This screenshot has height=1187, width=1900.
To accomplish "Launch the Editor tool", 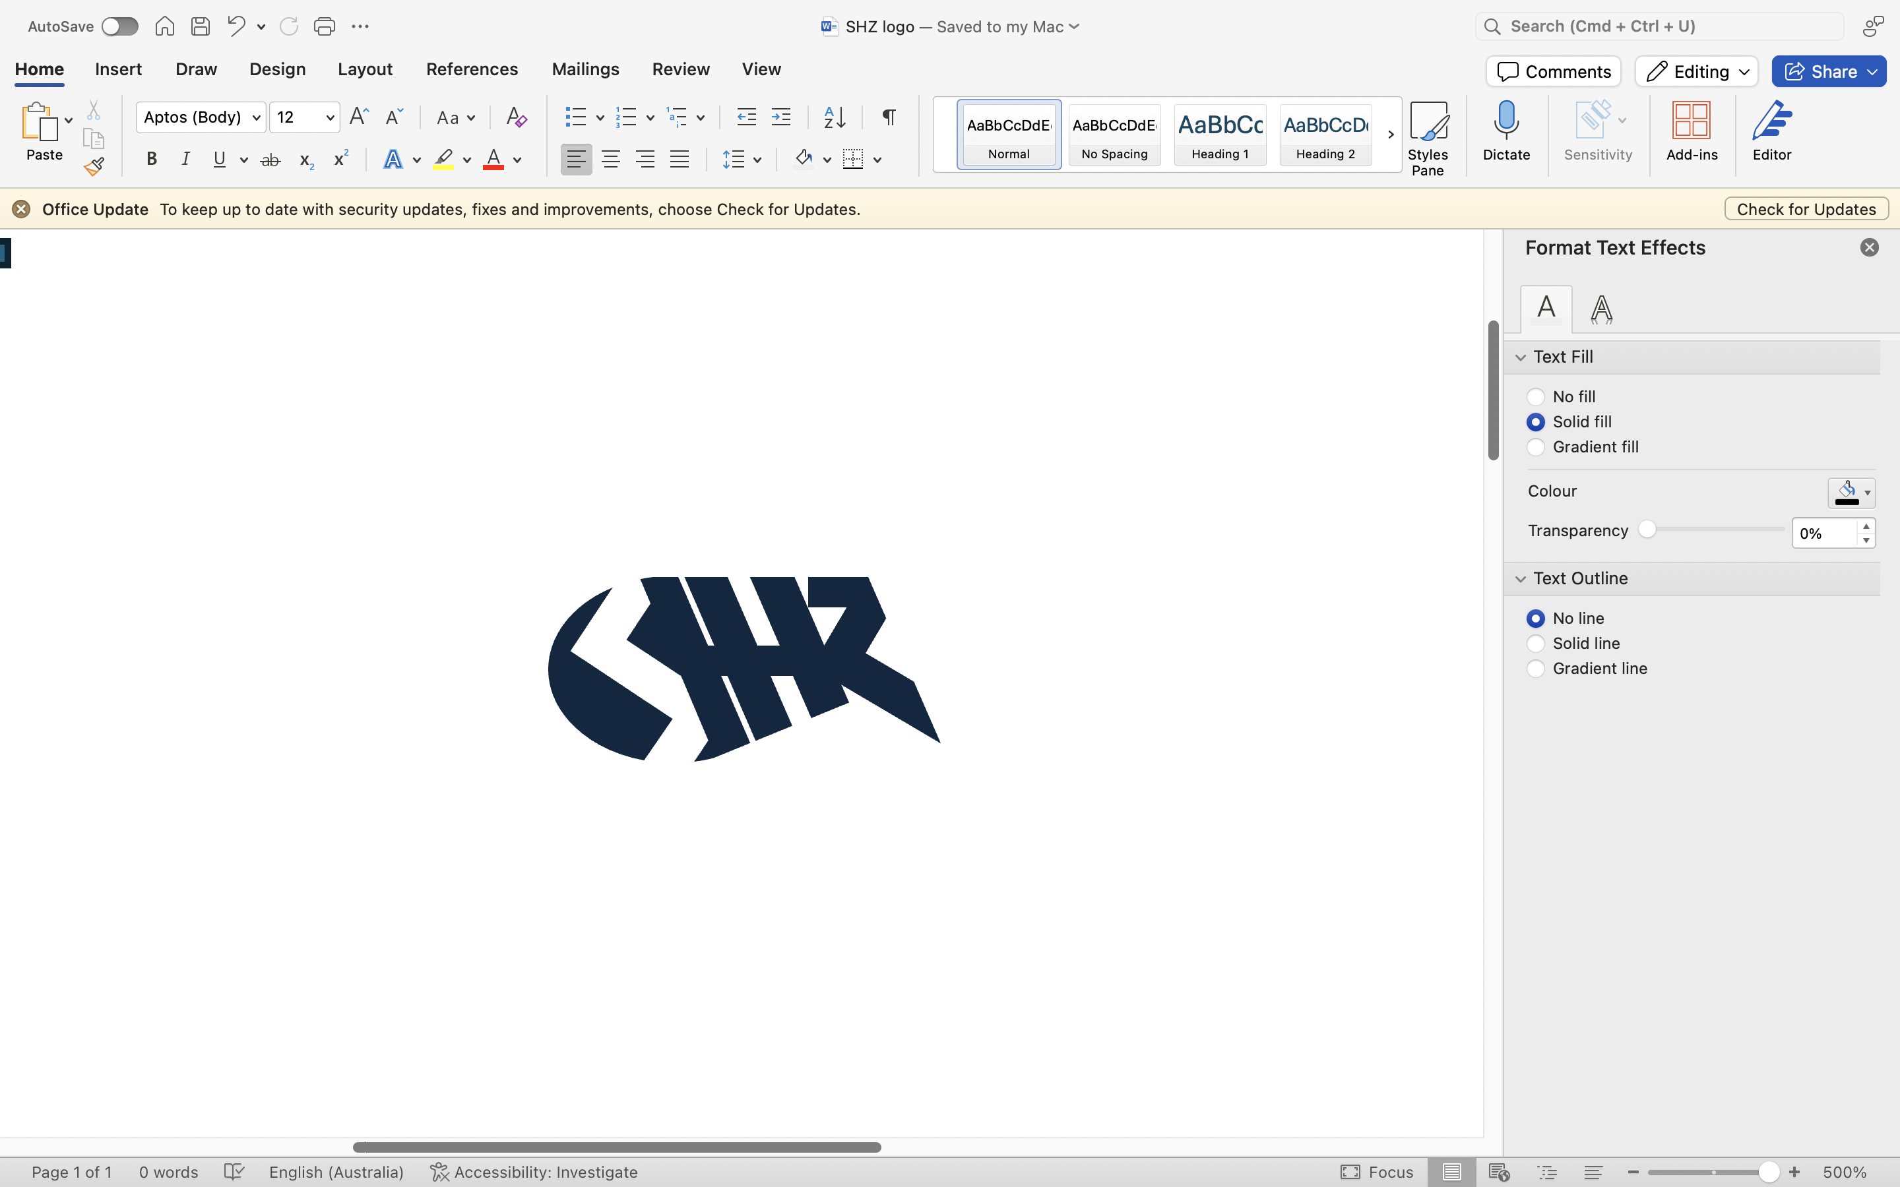I will (x=1772, y=131).
